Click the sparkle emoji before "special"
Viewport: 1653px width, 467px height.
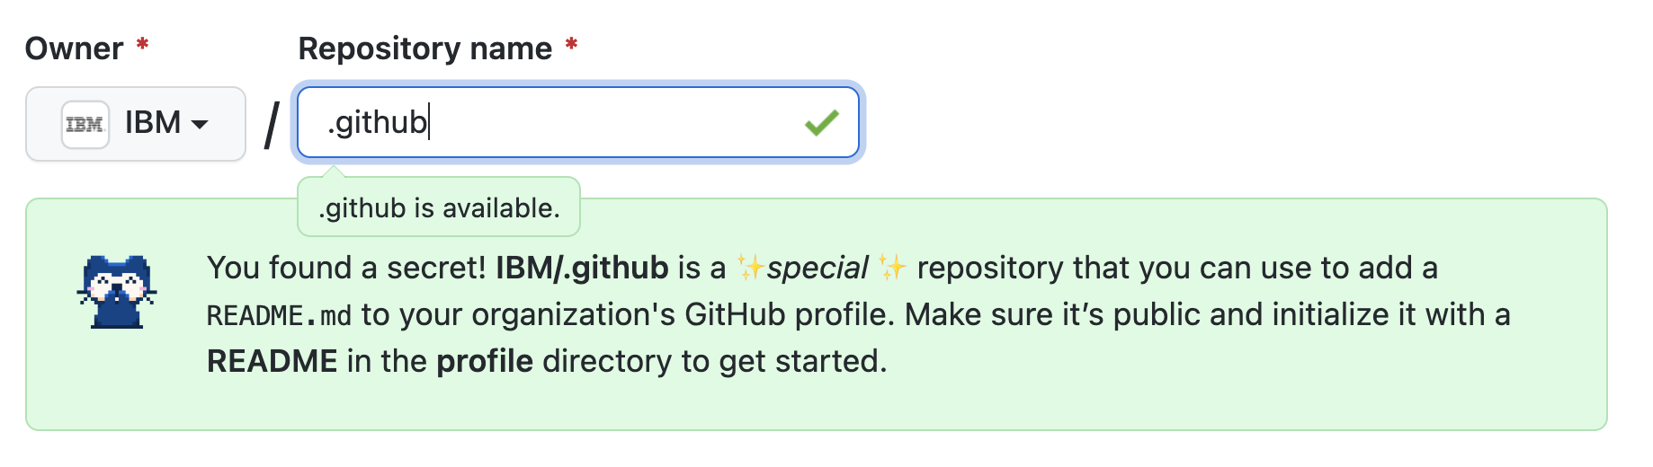[749, 268]
